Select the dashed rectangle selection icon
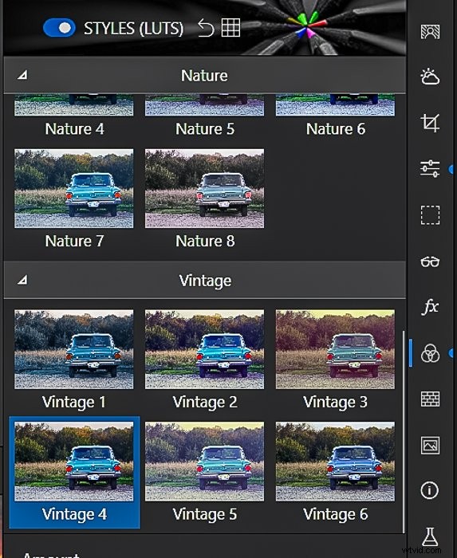457x558 pixels. click(430, 215)
